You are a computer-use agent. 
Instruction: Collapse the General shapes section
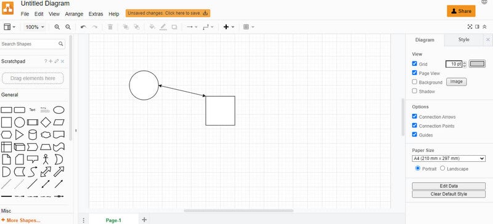click(10, 95)
